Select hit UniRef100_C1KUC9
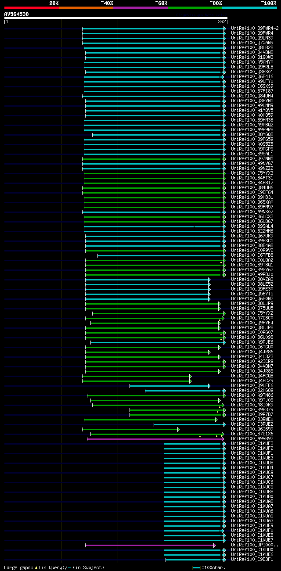Screen dimensions: 281x571 [252, 472]
